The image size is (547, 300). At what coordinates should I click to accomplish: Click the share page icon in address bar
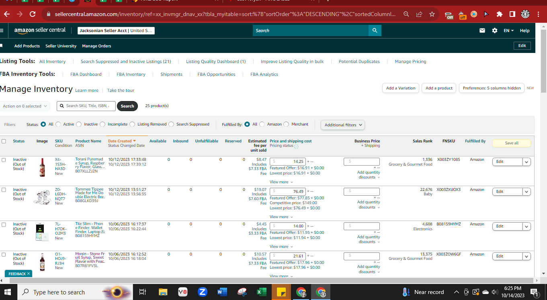(x=419, y=14)
